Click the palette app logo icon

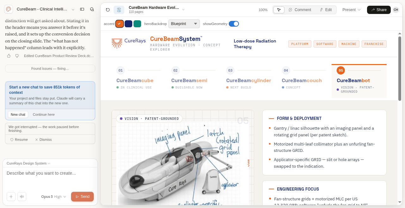pyautogui.click(x=9, y=9)
